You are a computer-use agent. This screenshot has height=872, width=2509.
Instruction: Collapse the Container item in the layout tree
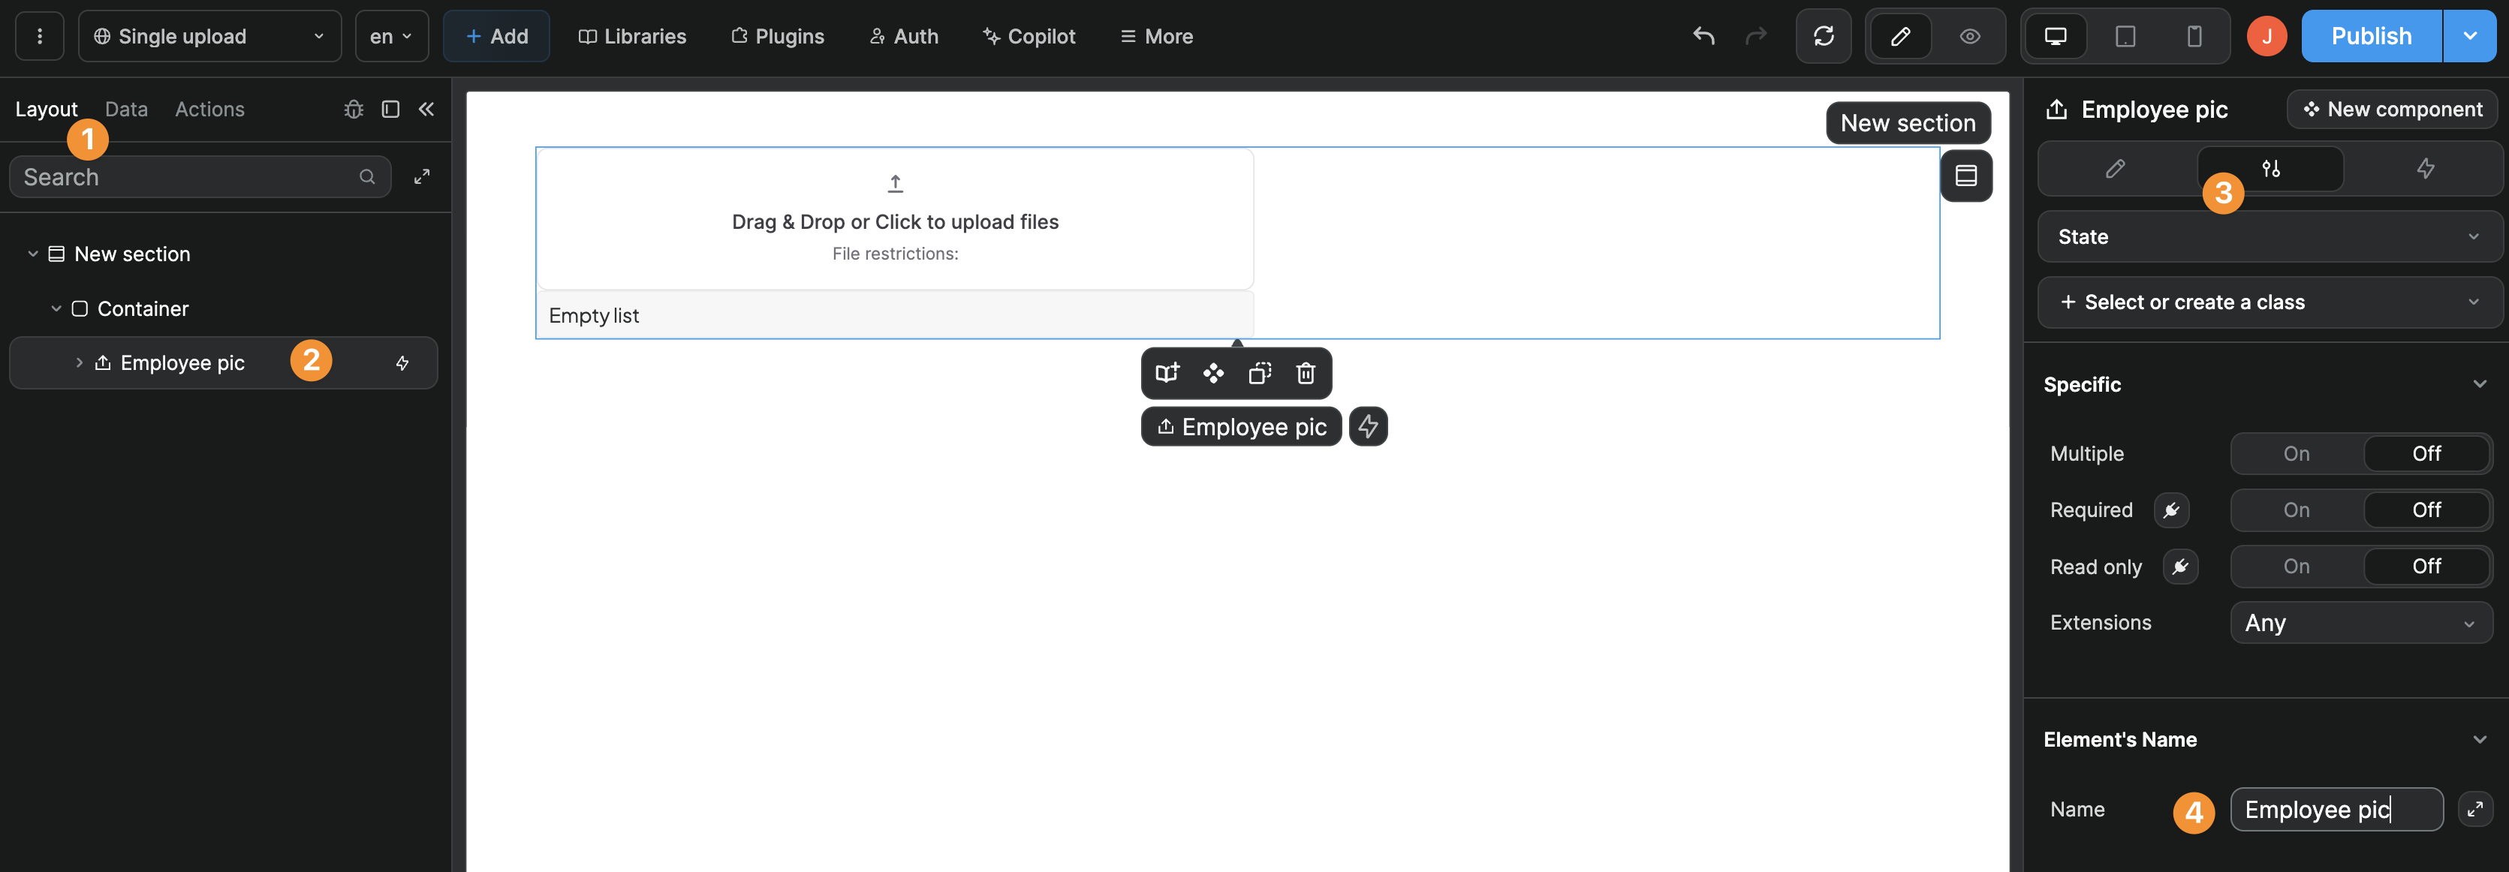click(56, 308)
